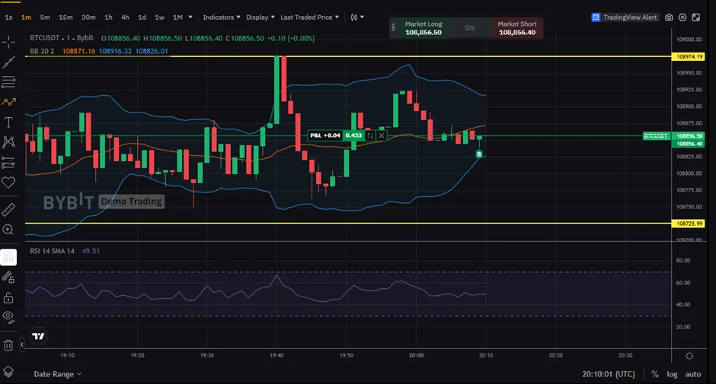
Task: Click the reverse position arrows icon
Action: point(370,135)
